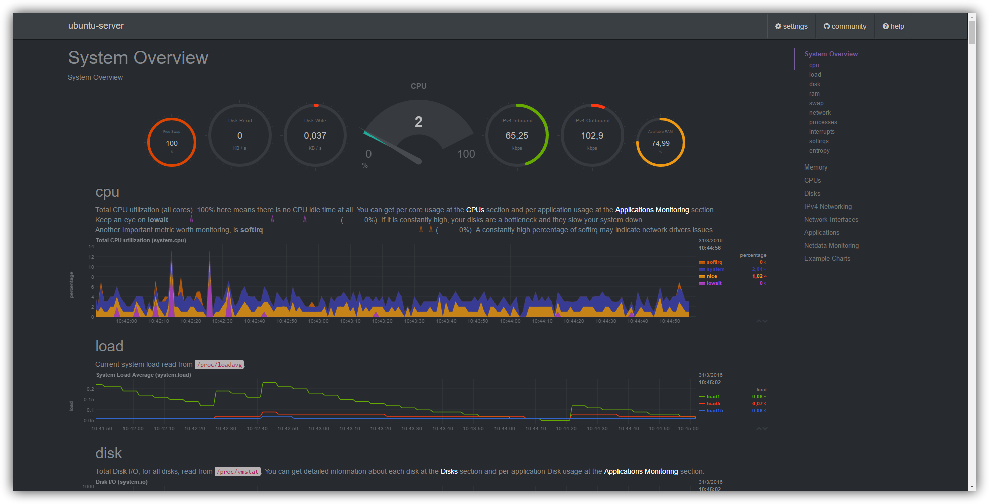Image resolution: width=989 pixels, height=504 pixels.
Task: Click the /proc/vmstat code label
Action: (237, 472)
